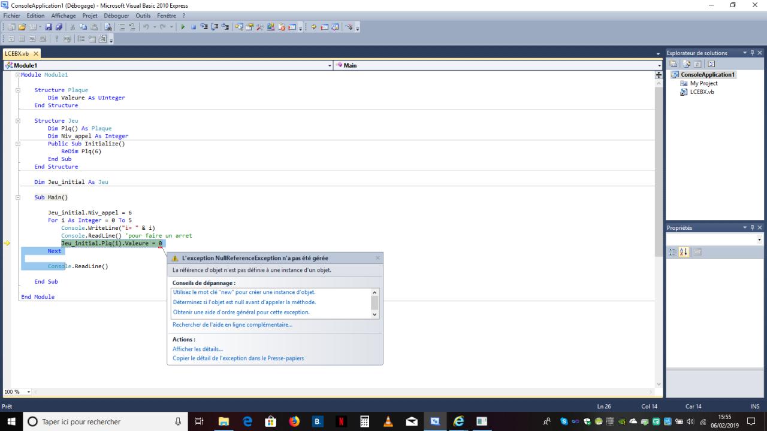
Task: Click the Save toolbar icon
Action: click(49, 27)
